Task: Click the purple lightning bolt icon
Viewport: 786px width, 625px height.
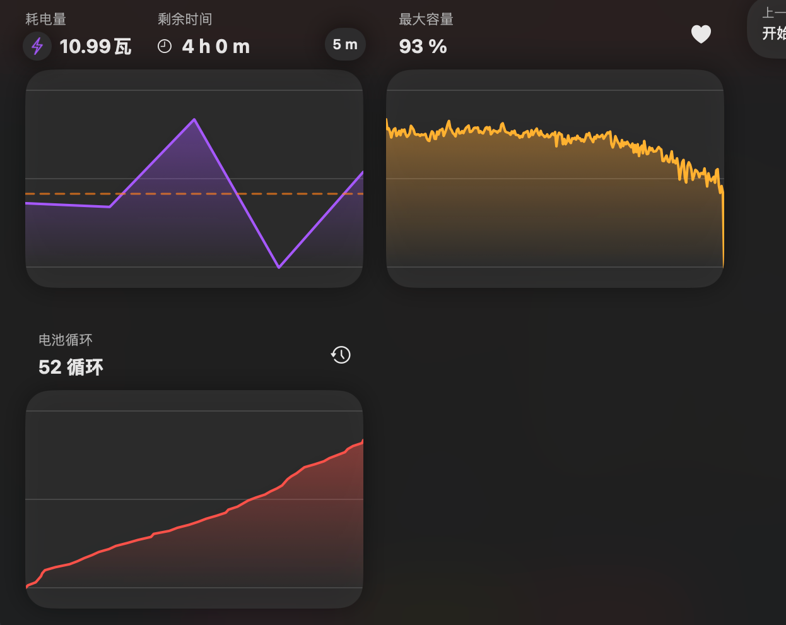Action: (x=37, y=47)
